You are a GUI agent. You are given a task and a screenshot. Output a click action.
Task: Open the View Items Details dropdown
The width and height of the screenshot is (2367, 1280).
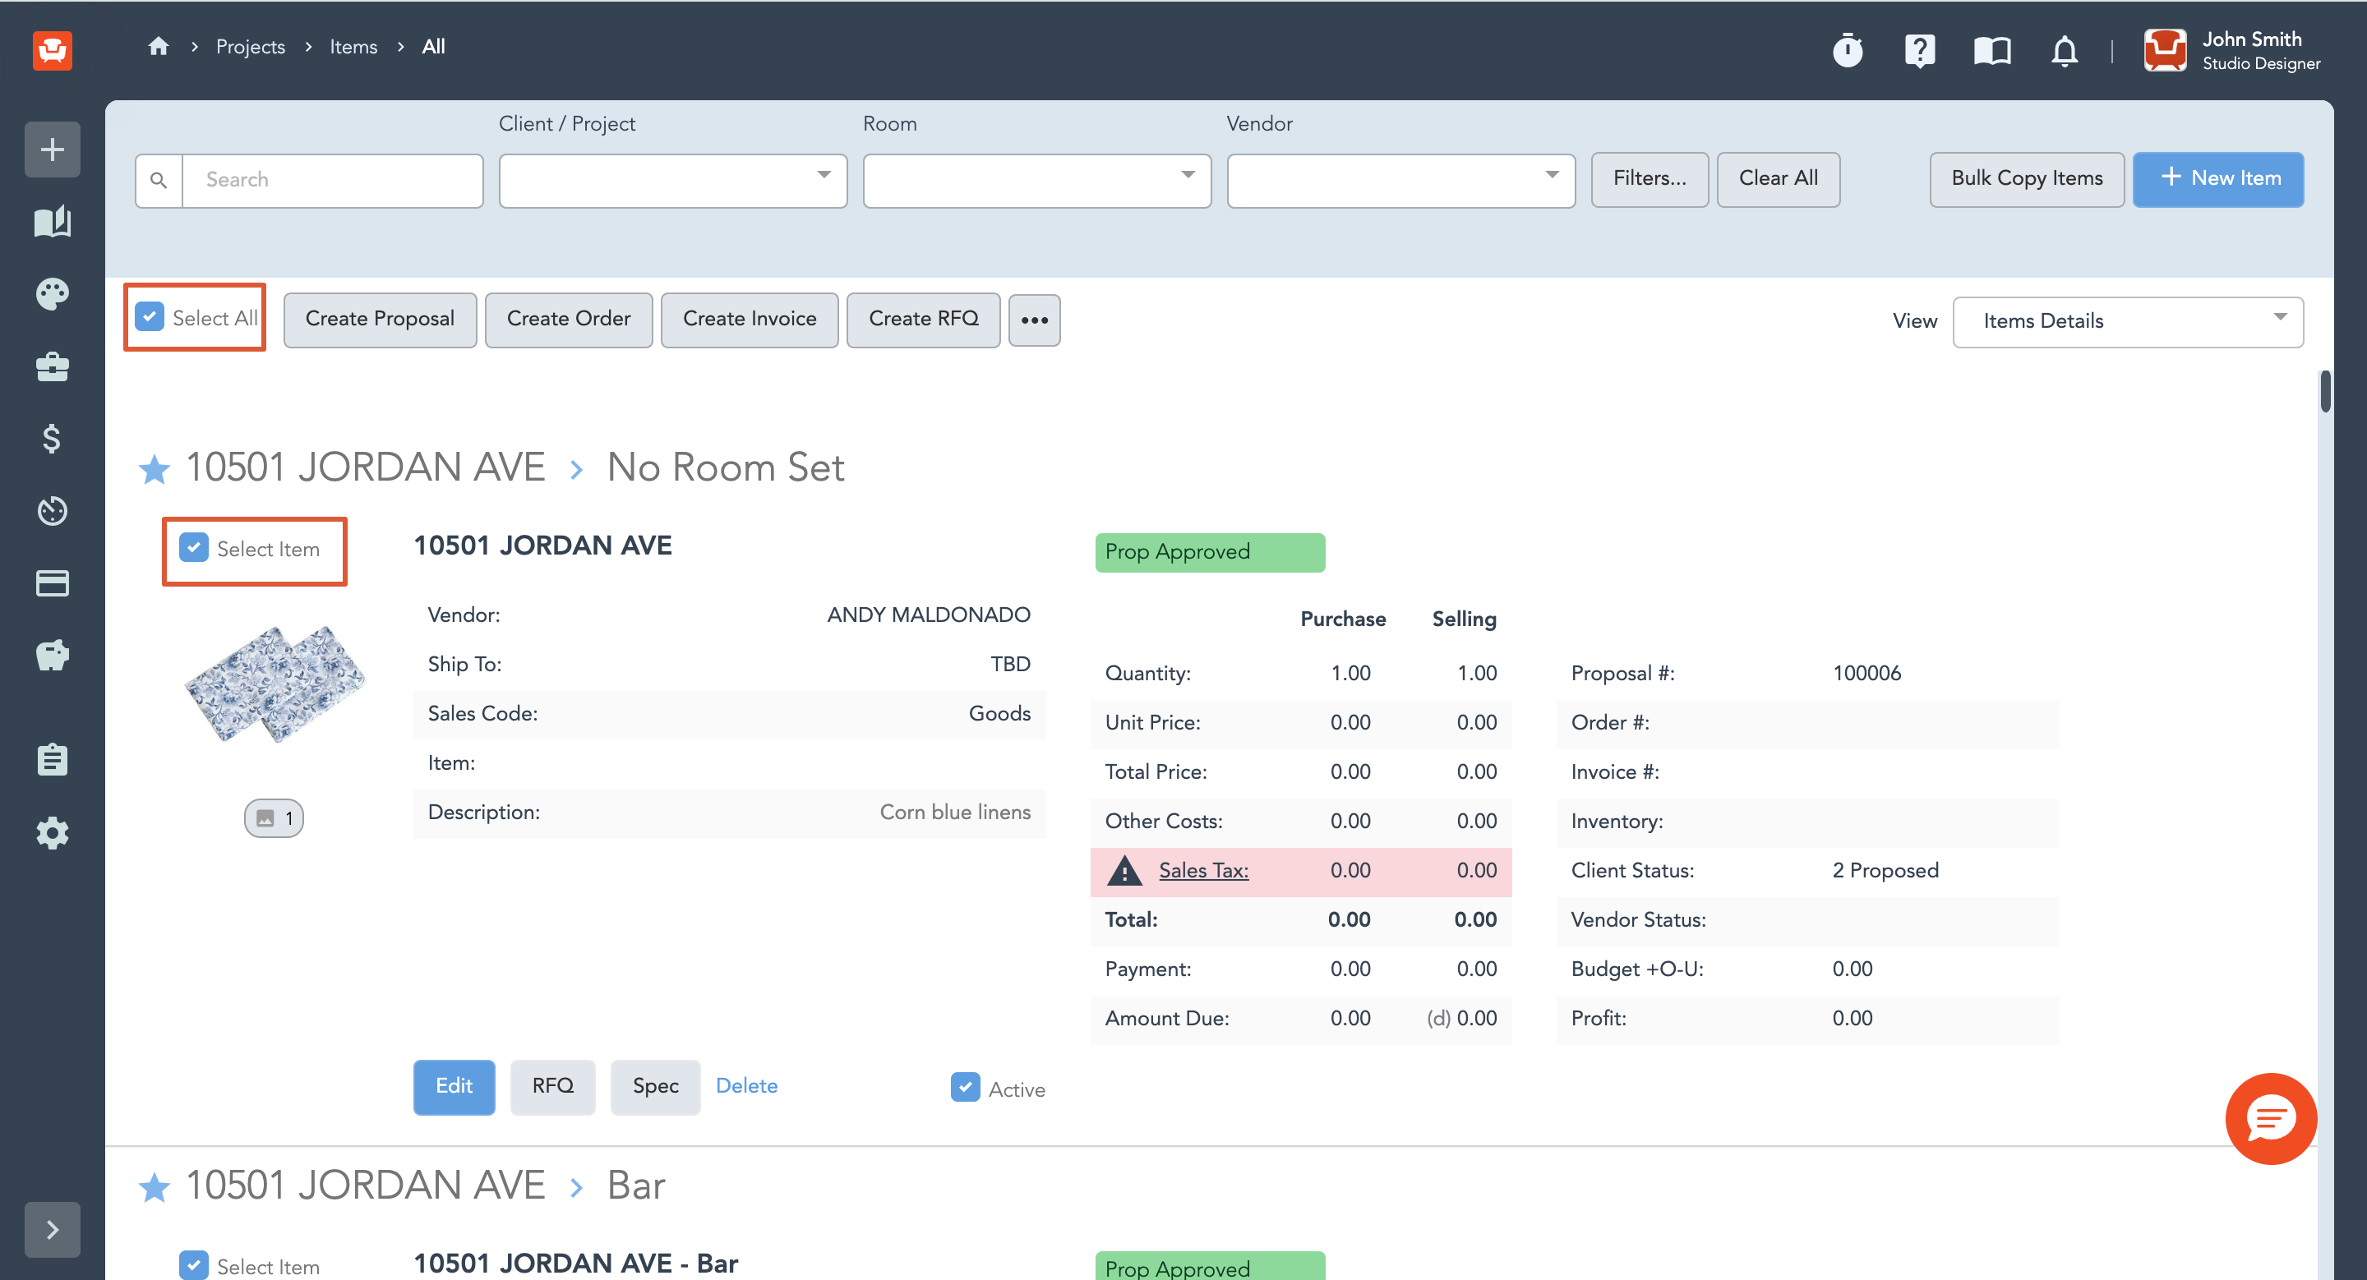2127,321
